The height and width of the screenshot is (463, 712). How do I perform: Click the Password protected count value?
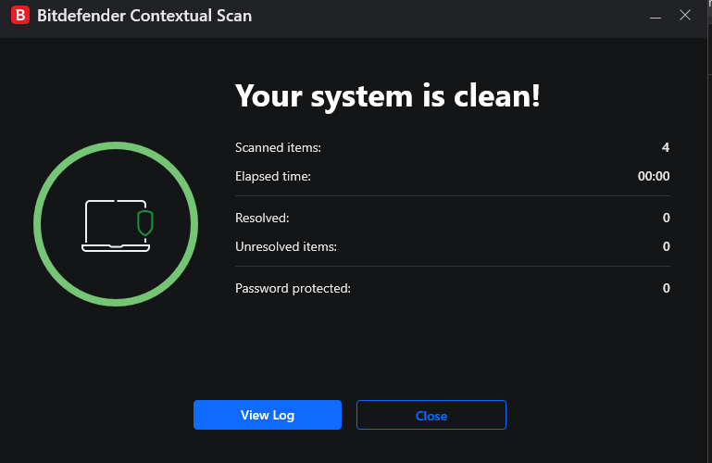click(x=666, y=289)
